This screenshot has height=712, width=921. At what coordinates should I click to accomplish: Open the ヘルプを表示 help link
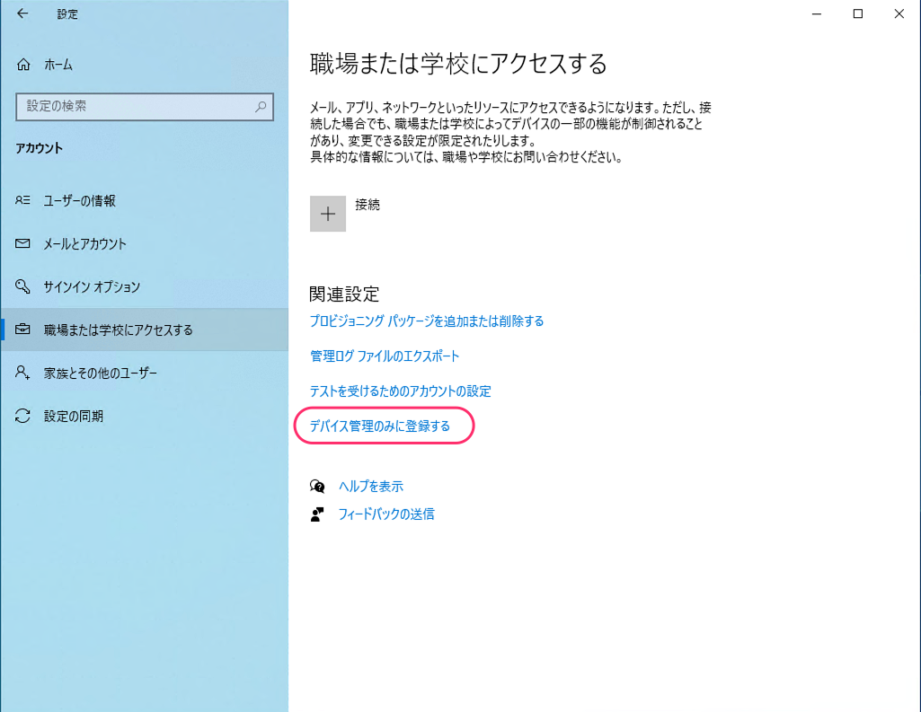pyautogui.click(x=370, y=487)
